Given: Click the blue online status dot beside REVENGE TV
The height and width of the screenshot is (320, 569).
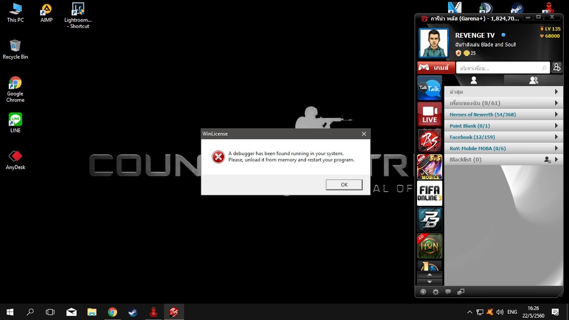Looking at the screenshot, I should 504,35.
